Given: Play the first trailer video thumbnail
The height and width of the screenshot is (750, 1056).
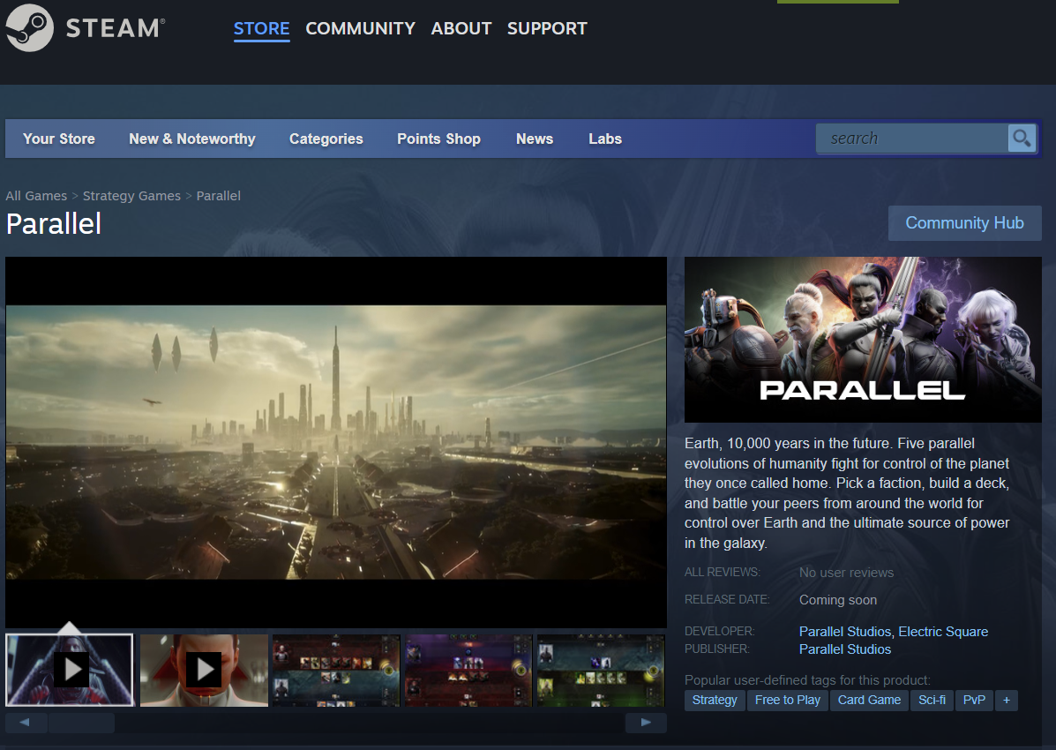Looking at the screenshot, I should coord(70,670).
